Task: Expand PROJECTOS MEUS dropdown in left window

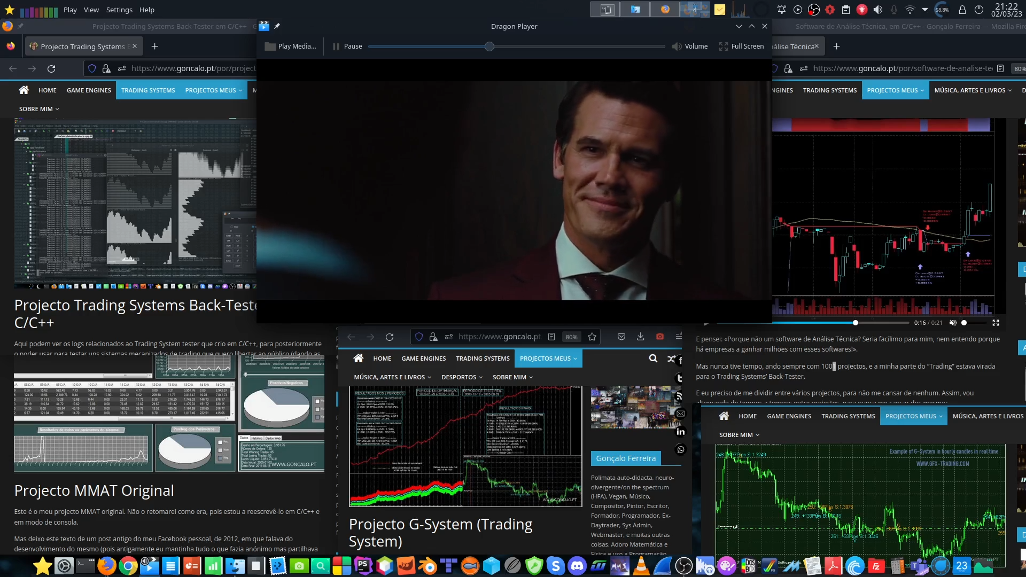Action: (x=214, y=90)
